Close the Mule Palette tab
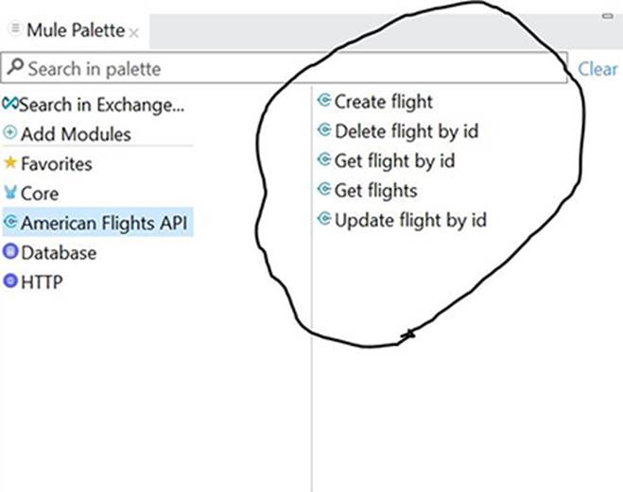Image resolution: width=623 pixels, height=492 pixels. point(134,32)
